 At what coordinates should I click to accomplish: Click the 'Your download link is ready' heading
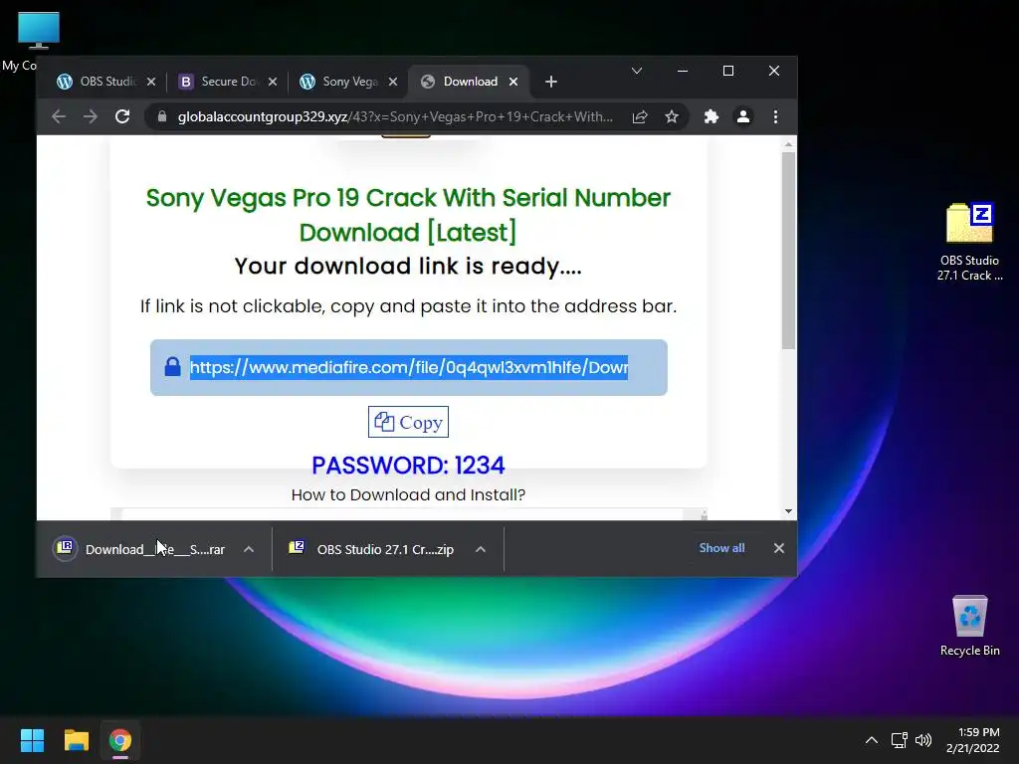(x=408, y=267)
